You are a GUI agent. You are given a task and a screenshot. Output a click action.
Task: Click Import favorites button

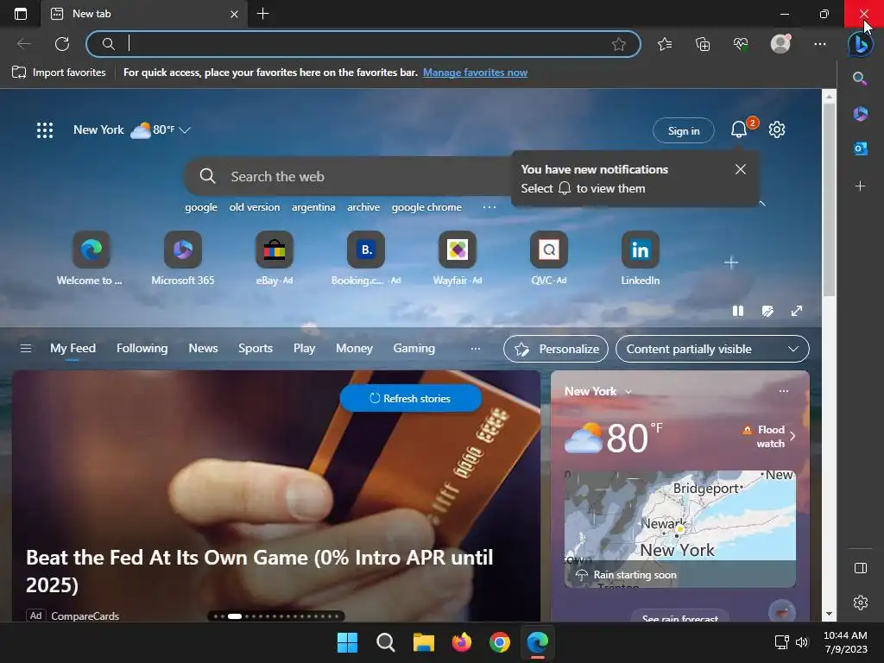coord(60,73)
